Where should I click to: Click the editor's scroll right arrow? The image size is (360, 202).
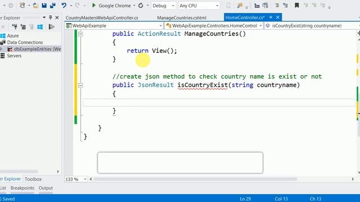click(x=353, y=179)
